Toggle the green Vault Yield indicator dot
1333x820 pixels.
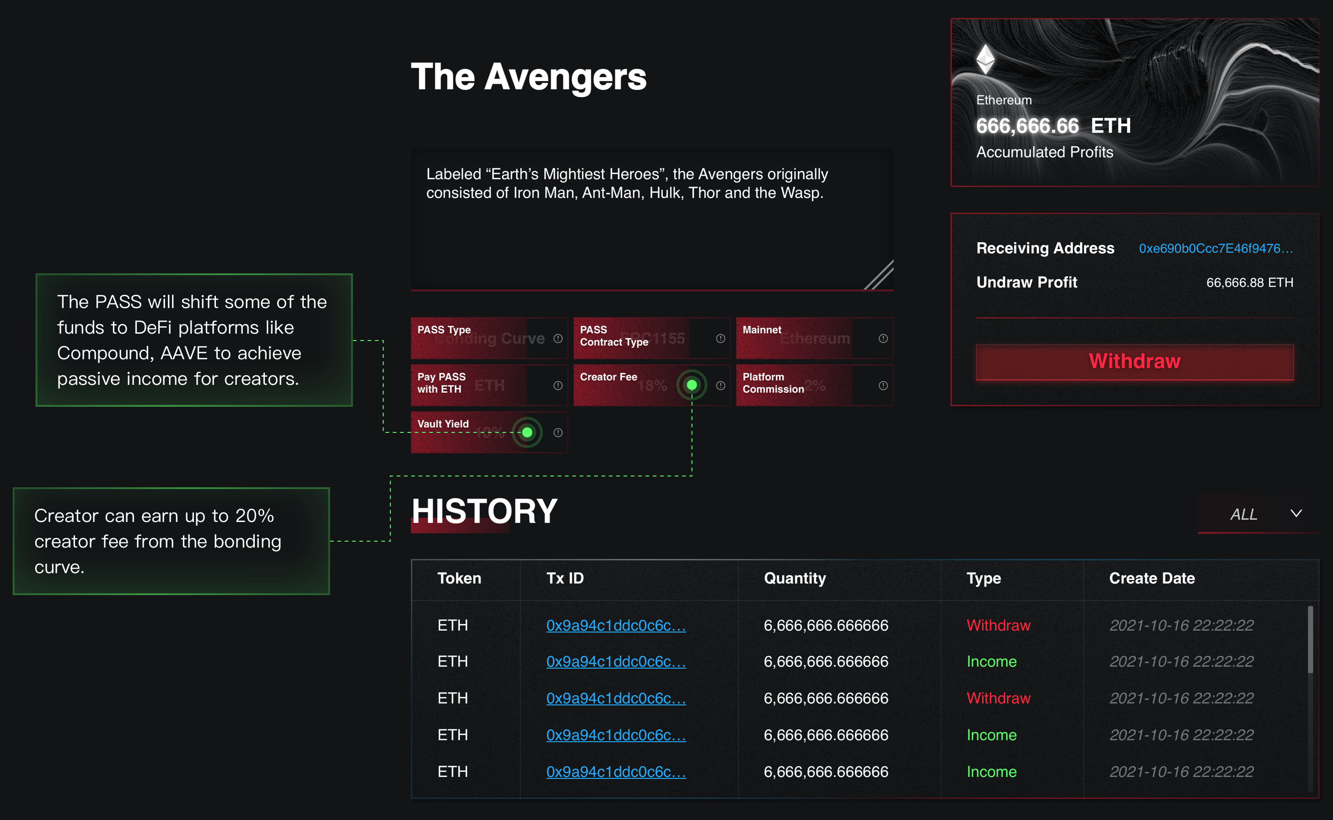527,432
